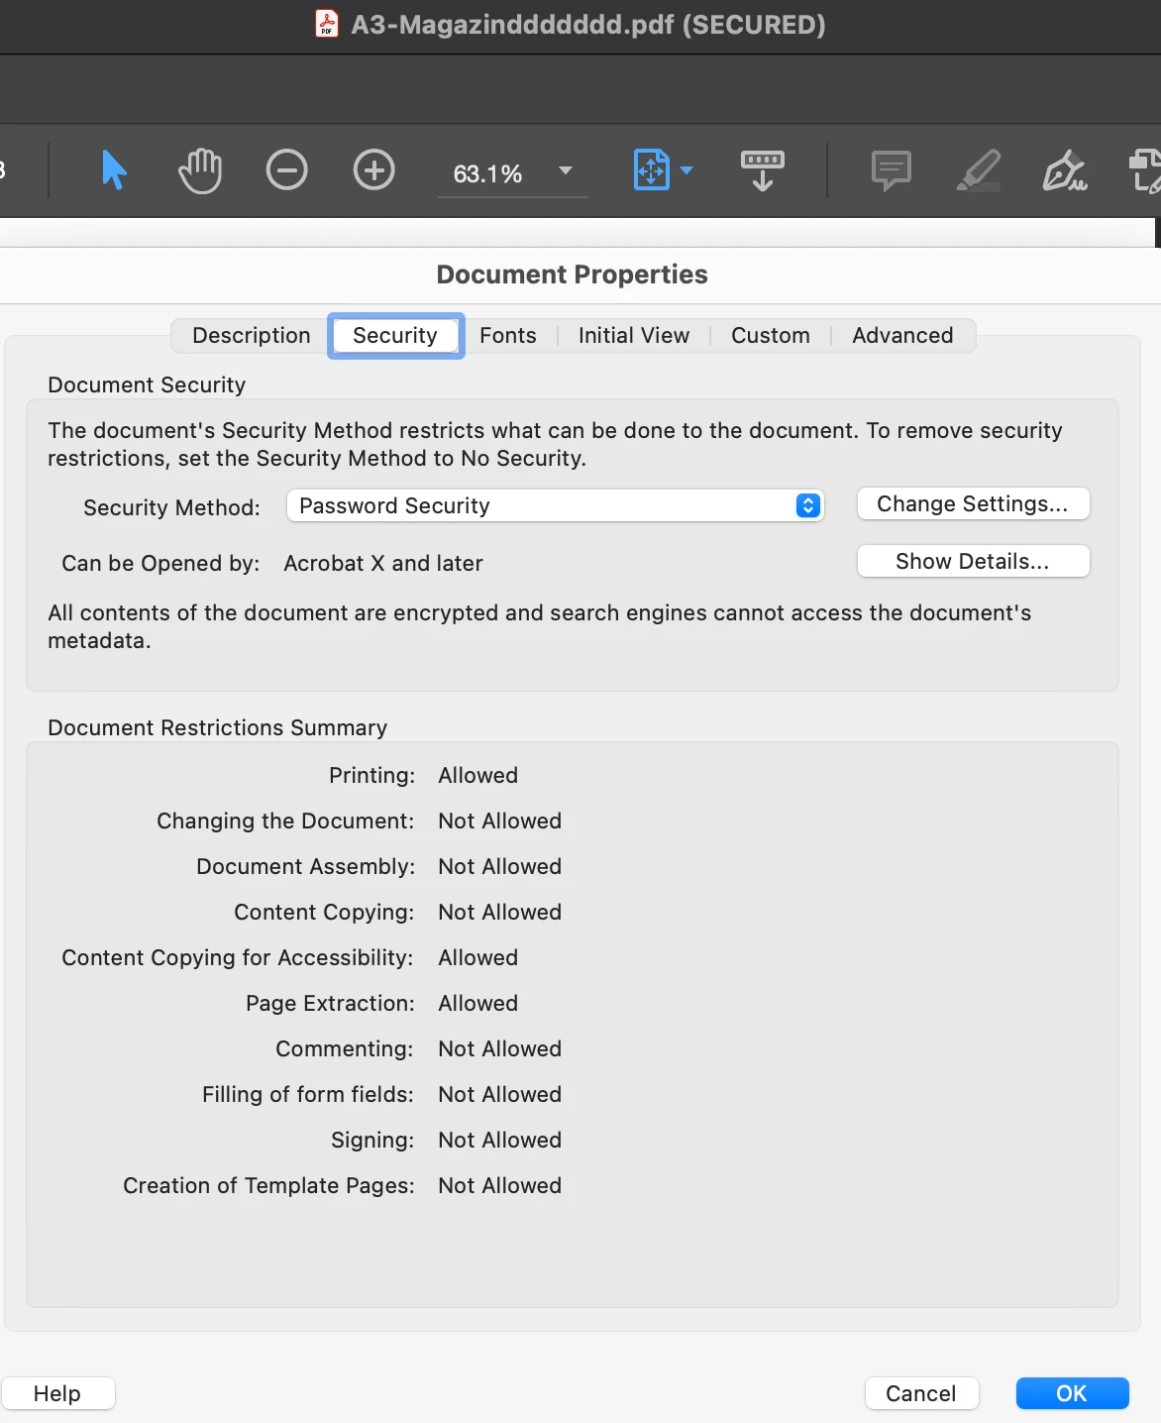The width and height of the screenshot is (1161, 1423).
Task: Switch to the Description tab
Action: coord(251,336)
